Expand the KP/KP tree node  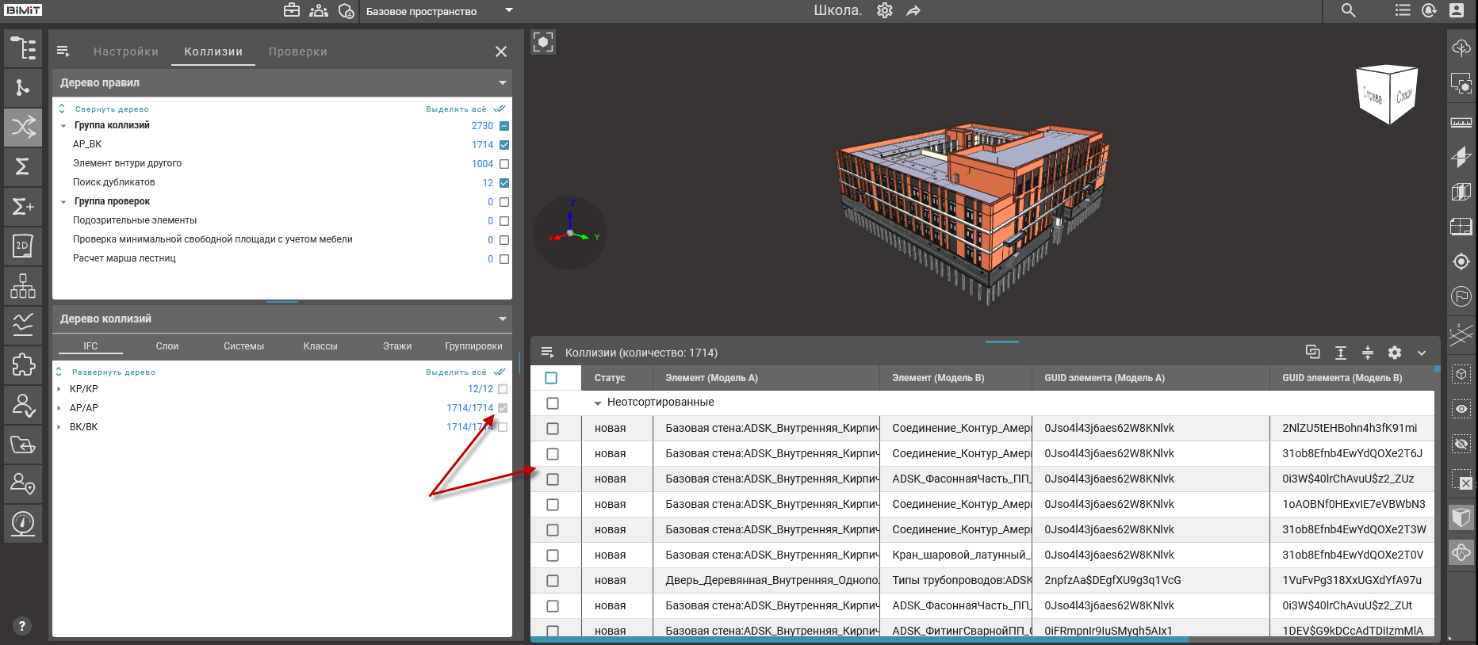[59, 389]
